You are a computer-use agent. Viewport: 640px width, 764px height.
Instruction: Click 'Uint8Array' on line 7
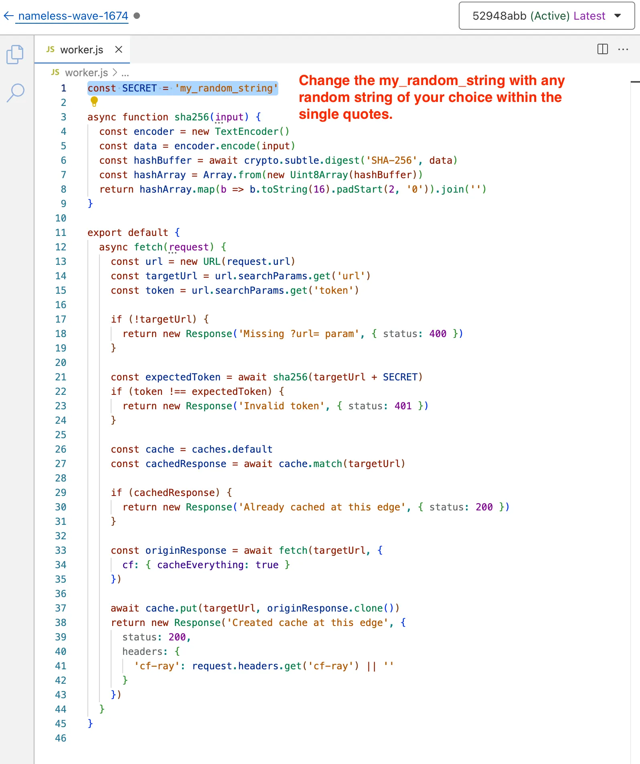[x=319, y=175]
